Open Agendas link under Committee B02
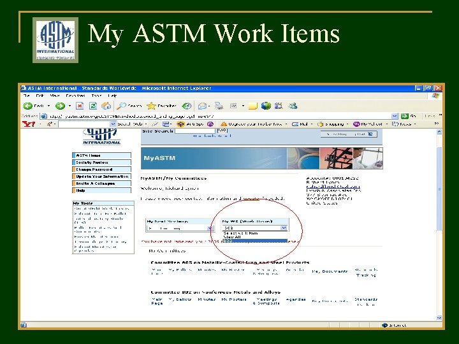The width and height of the screenshot is (459, 344). [x=295, y=299]
